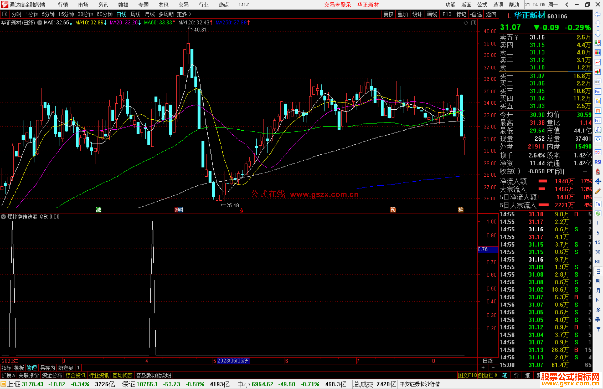Click the four-way move arrows icon
Screen dimensions: 603x389
click(598, 182)
